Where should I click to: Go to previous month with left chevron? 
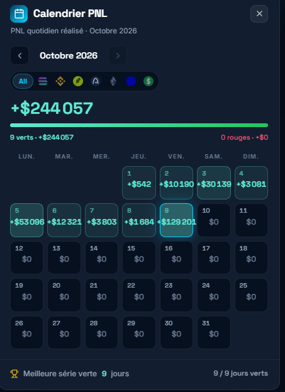[20, 55]
